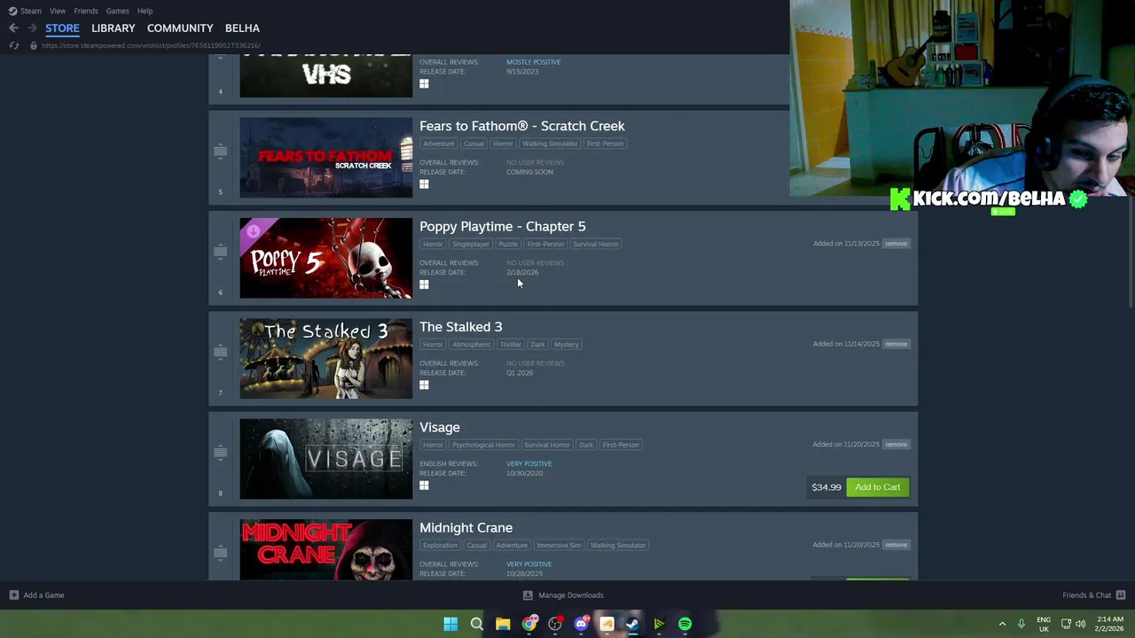
Task: Open Fears to Fathom - Scratch Creek title
Action: coord(521,126)
